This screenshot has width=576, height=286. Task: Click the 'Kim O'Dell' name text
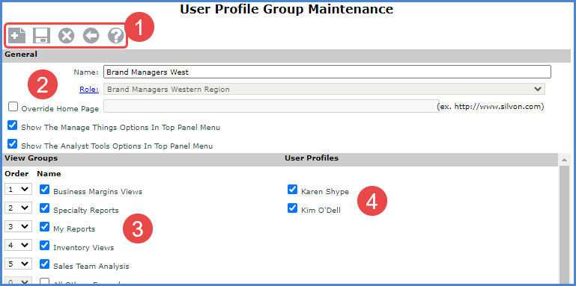click(321, 210)
